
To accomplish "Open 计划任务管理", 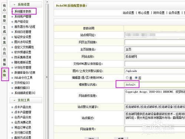I will point(23,67).
